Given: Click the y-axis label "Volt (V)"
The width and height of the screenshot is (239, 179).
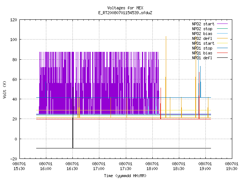Looking at the screenshot, I should click(4, 90).
